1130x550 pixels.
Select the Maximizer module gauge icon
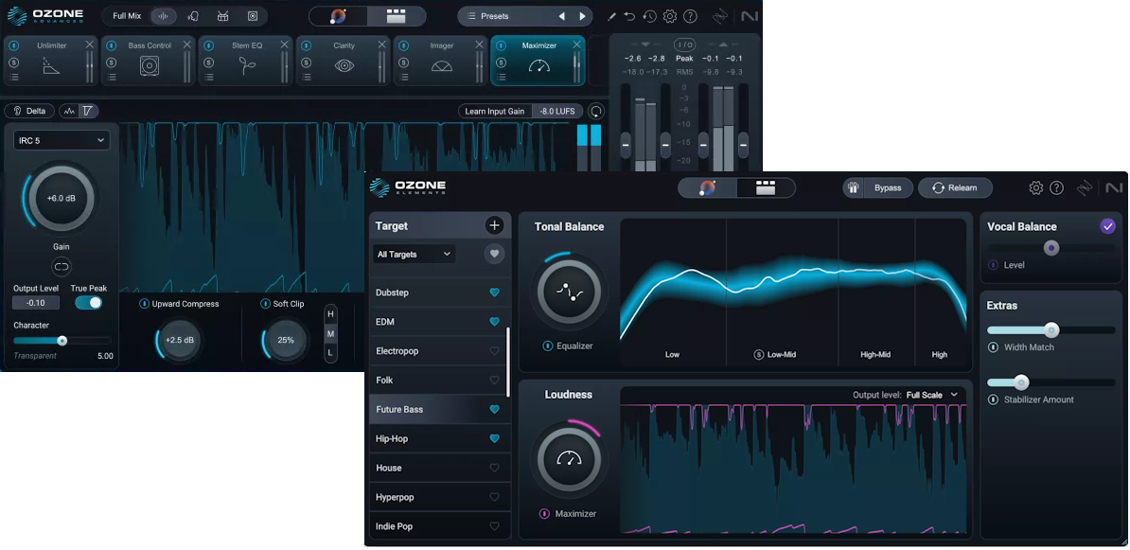pyautogui.click(x=539, y=66)
